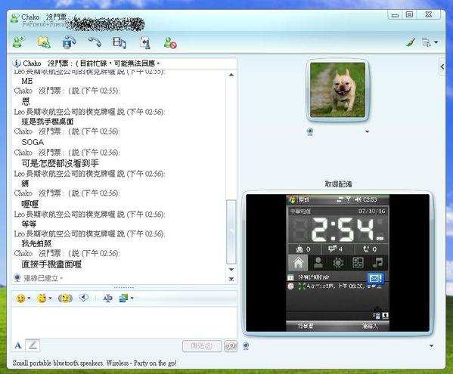Open the games chess piece icon
The height and width of the screenshot is (374, 453).
click(x=145, y=43)
